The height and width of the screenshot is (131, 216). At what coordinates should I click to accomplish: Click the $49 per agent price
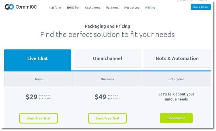coord(101,97)
